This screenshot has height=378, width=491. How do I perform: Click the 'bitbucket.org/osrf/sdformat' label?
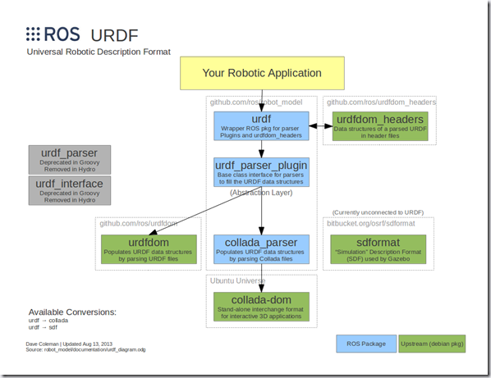[x=371, y=224]
